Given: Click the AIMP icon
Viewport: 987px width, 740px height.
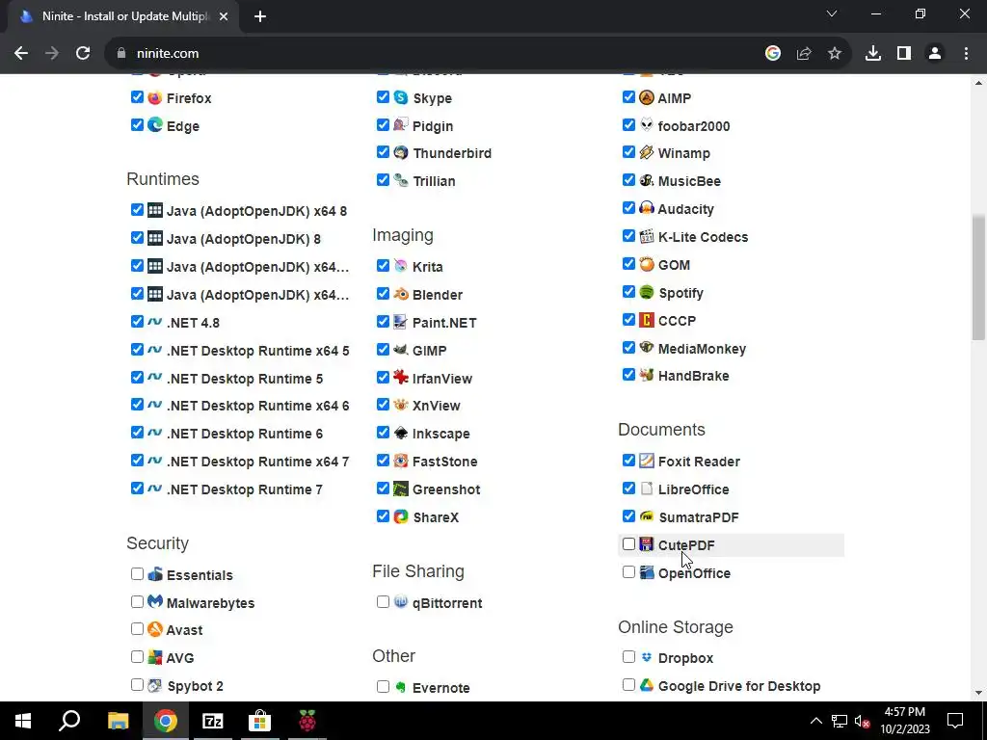Looking at the screenshot, I should 647,97.
